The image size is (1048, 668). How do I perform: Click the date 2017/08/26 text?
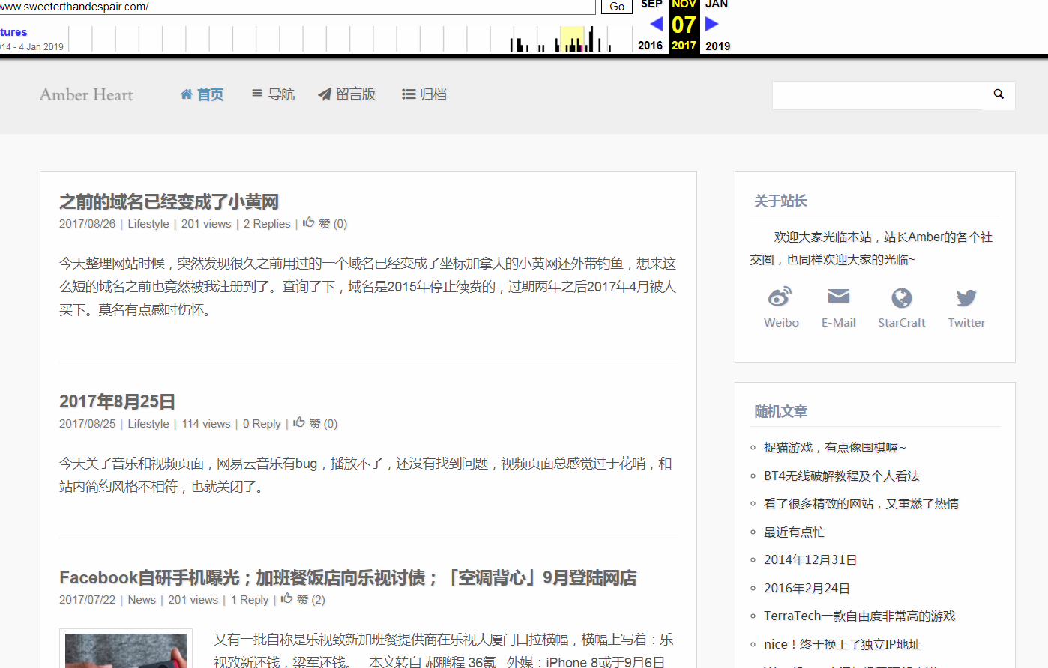pyautogui.click(x=87, y=224)
